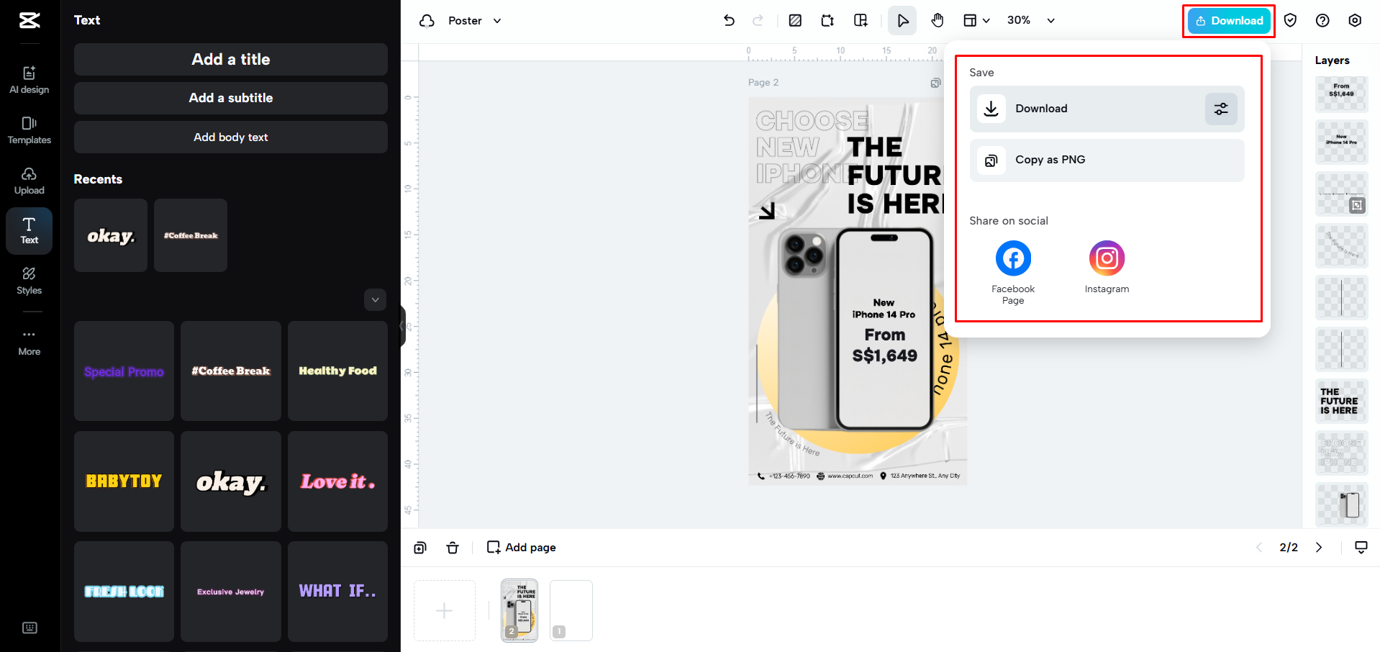
Task: Click the cloud save status icon
Action: coord(427,21)
